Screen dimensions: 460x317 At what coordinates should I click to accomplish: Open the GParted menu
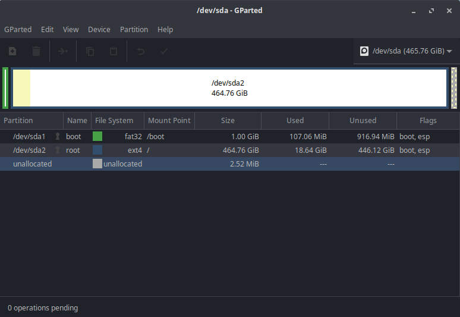click(x=18, y=29)
